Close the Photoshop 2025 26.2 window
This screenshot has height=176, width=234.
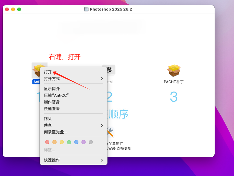(7, 9)
